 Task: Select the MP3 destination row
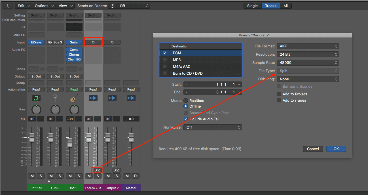tap(200, 60)
